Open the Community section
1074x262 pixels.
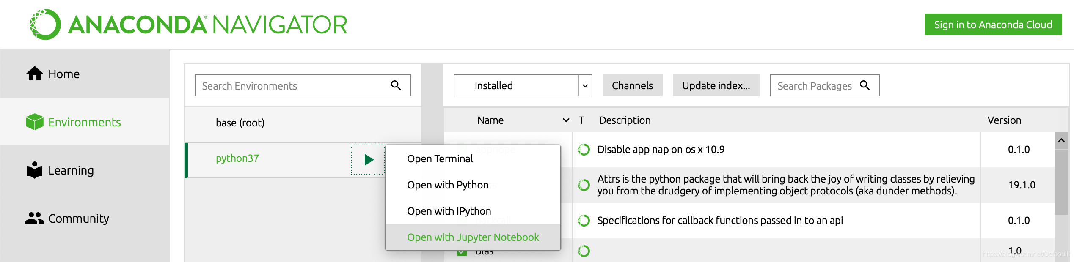point(85,218)
